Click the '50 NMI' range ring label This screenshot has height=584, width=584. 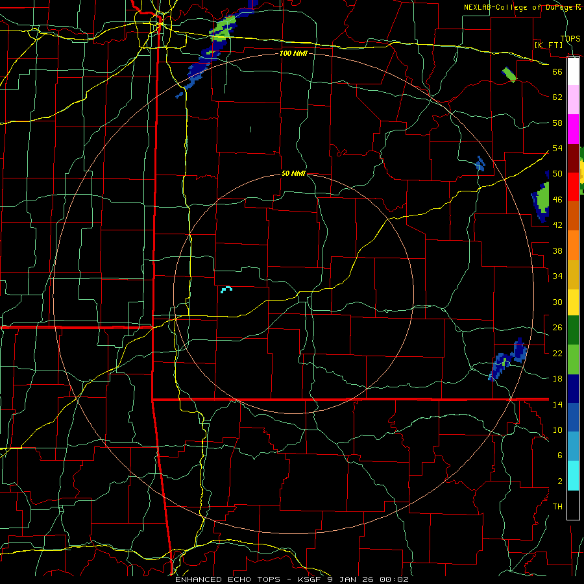click(293, 173)
